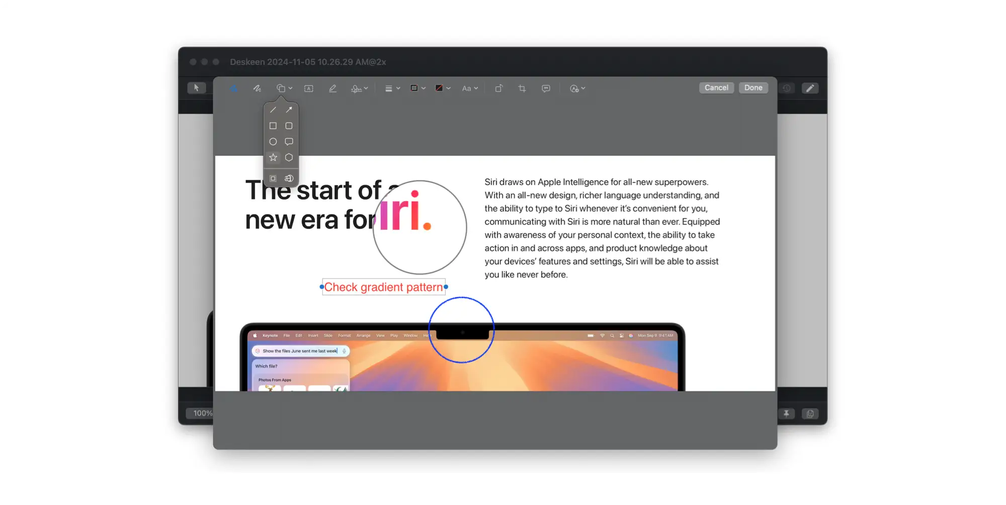
Task: Expand the Border color dropdown chevron
Action: (x=424, y=89)
